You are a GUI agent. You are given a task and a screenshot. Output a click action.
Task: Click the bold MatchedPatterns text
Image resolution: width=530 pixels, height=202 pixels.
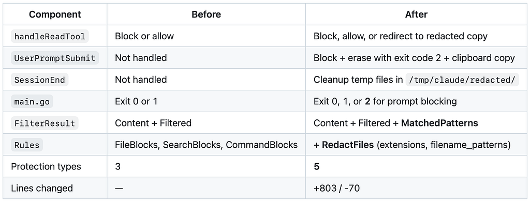point(439,123)
